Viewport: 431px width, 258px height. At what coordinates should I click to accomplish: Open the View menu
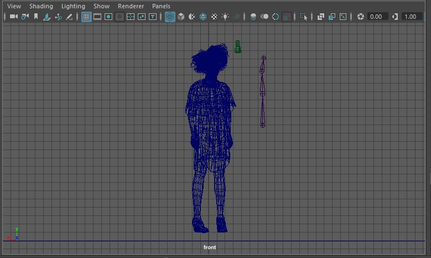14,6
